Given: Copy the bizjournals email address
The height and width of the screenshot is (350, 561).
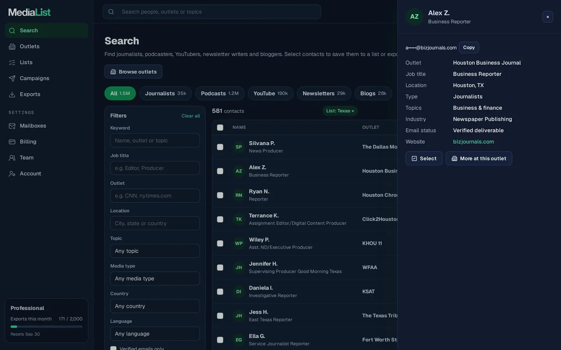Looking at the screenshot, I should (469, 47).
